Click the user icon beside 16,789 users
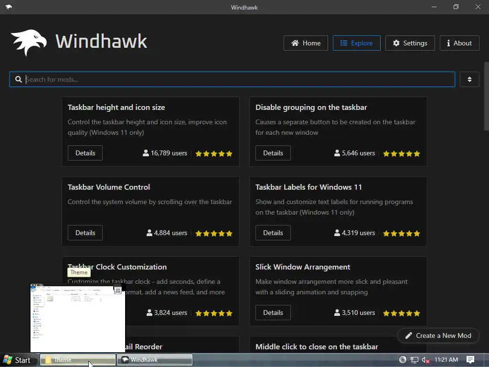489x367 pixels. (x=146, y=153)
